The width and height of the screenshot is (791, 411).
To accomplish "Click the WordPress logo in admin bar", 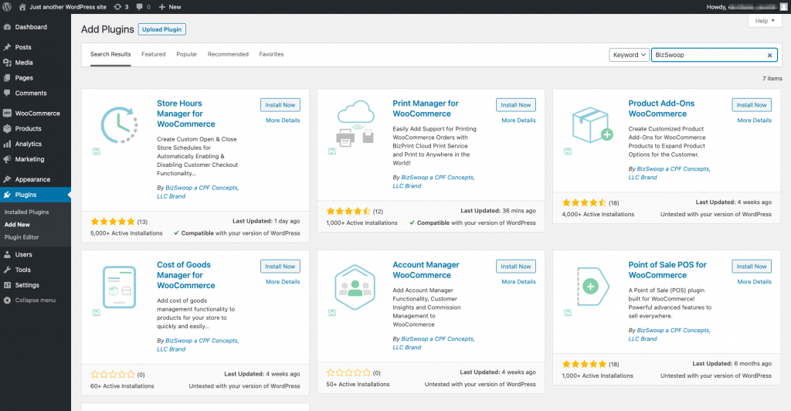I will 8,7.
